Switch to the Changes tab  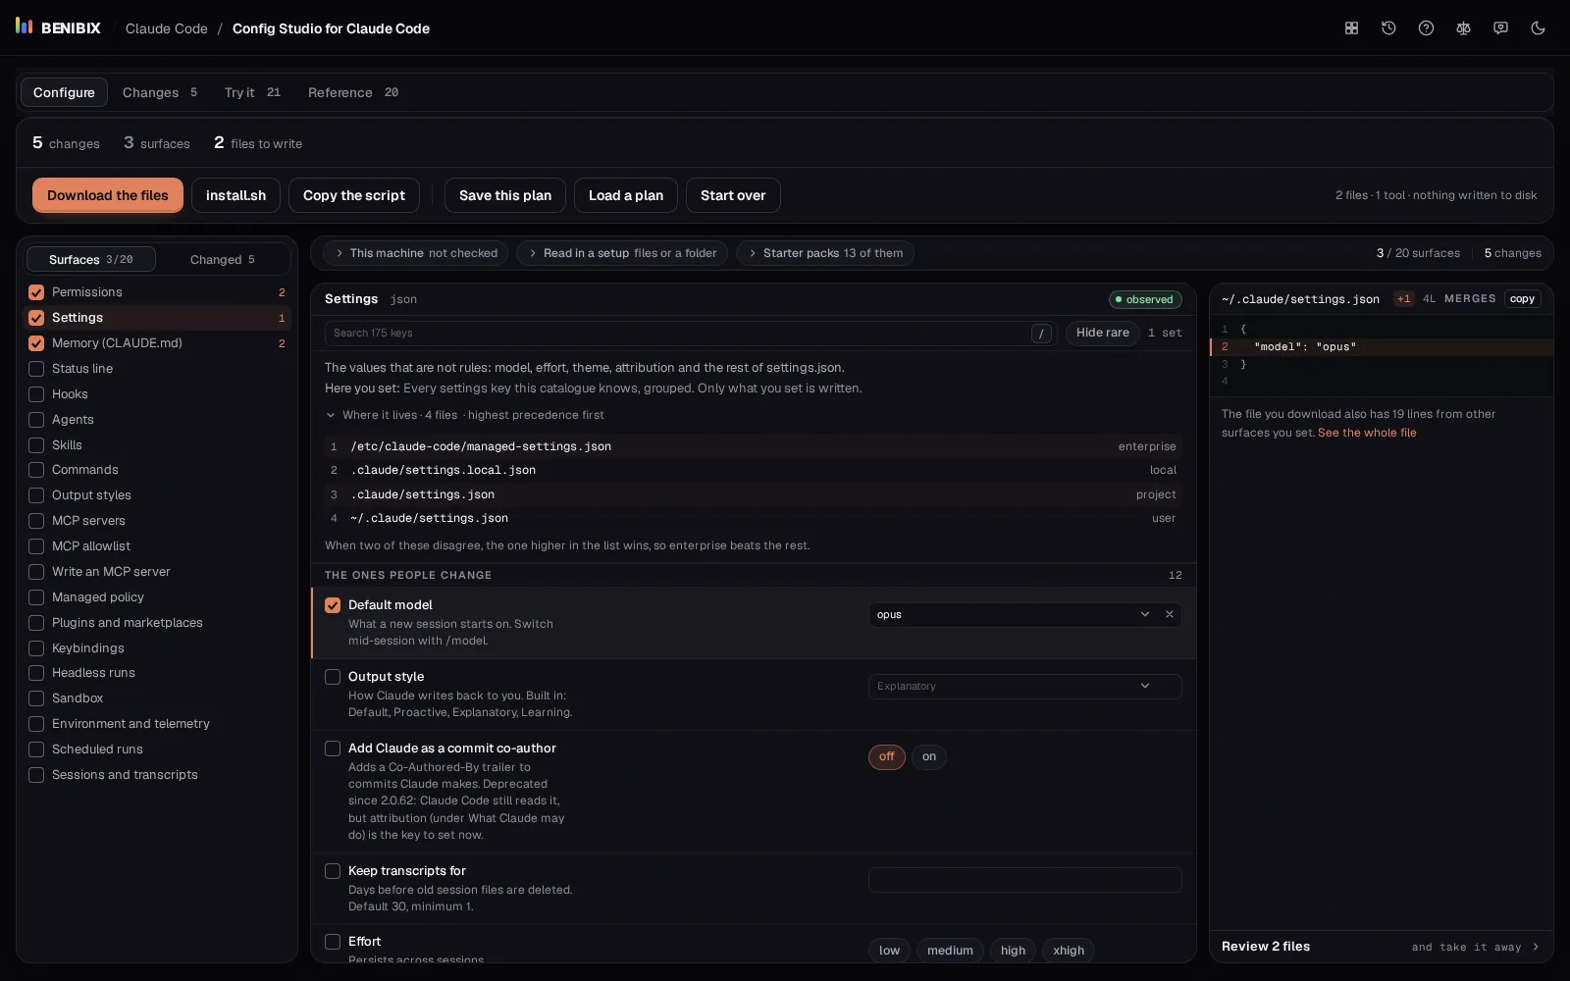click(160, 92)
